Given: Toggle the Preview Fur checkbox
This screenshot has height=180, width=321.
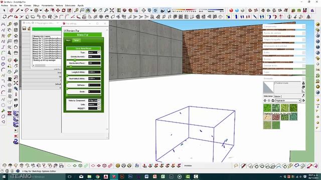Looking at the screenshot, I should [x=65, y=30].
